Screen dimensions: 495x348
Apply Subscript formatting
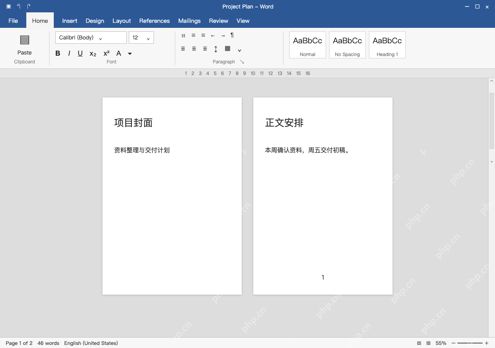click(93, 54)
